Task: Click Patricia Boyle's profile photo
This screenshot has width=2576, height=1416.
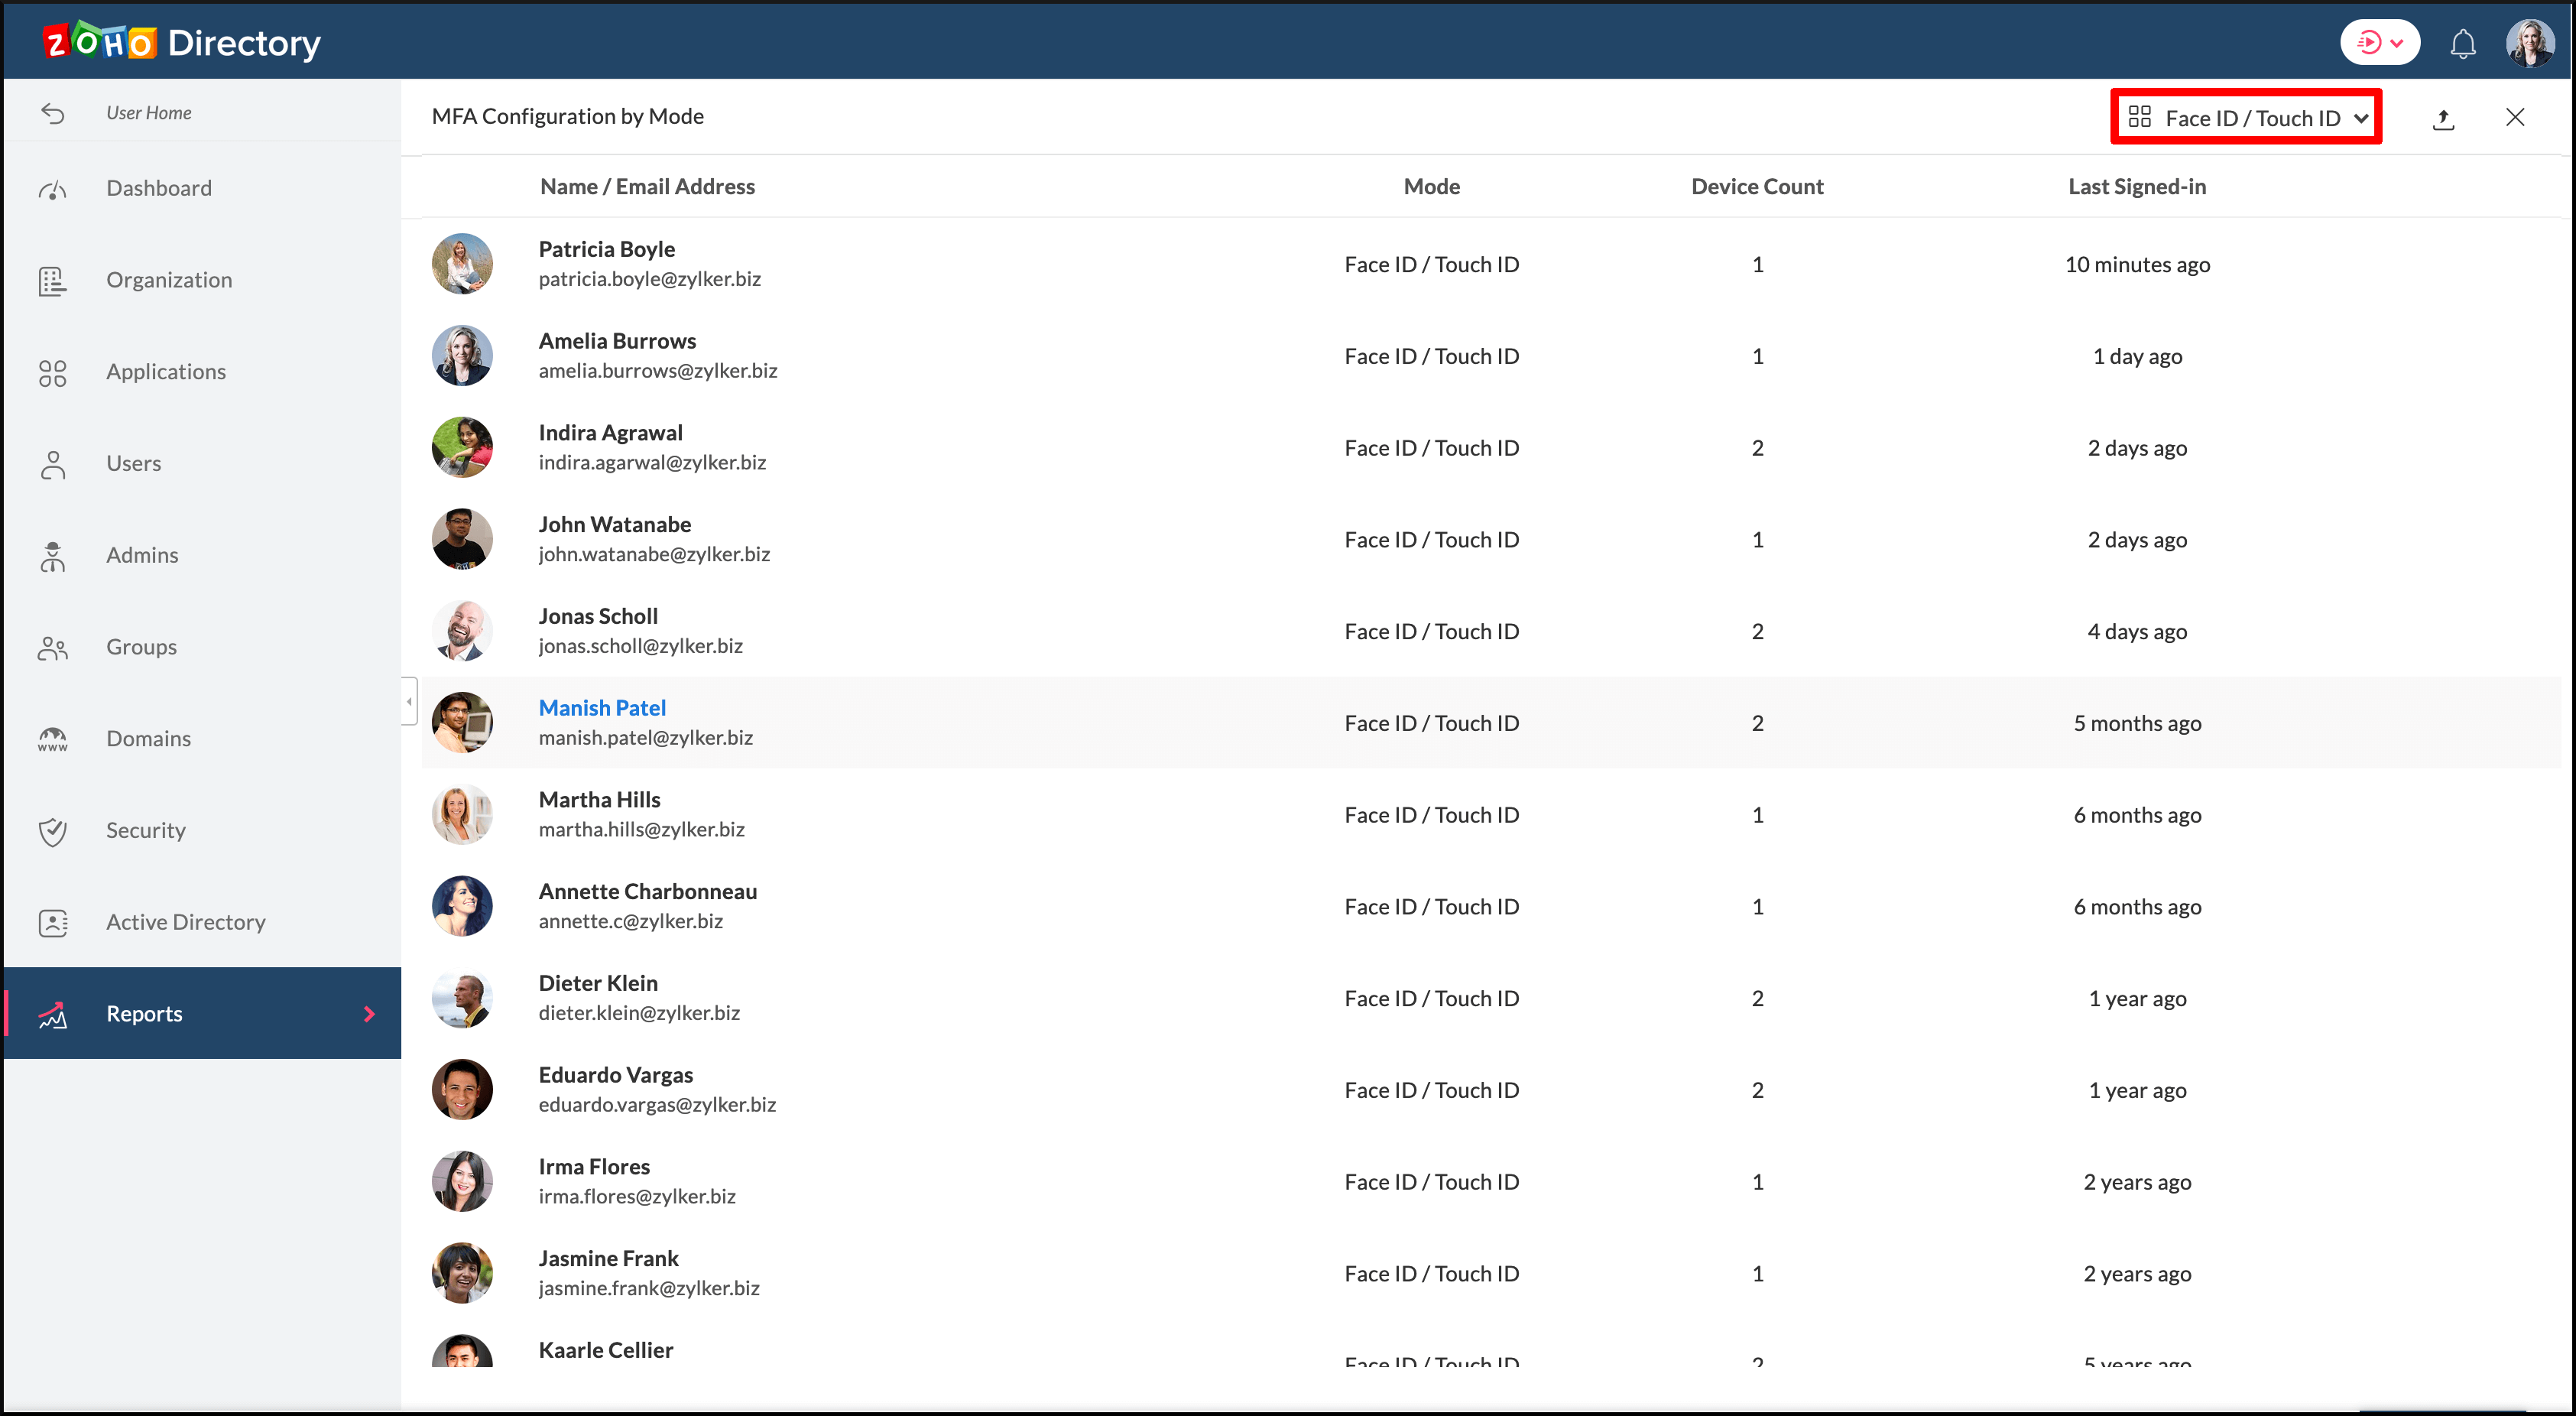Action: 462,264
